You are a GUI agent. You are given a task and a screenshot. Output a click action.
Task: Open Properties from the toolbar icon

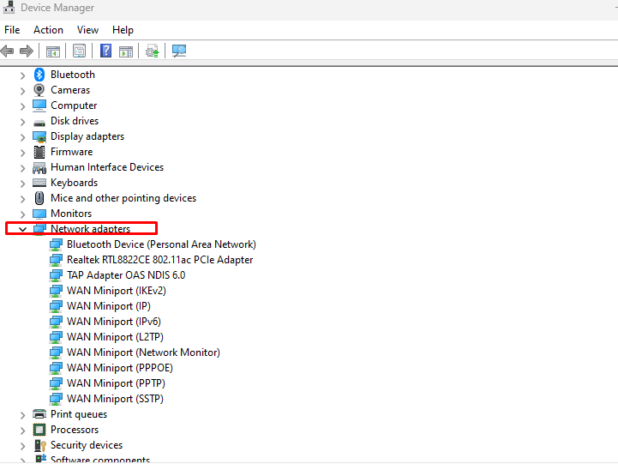[x=79, y=51]
